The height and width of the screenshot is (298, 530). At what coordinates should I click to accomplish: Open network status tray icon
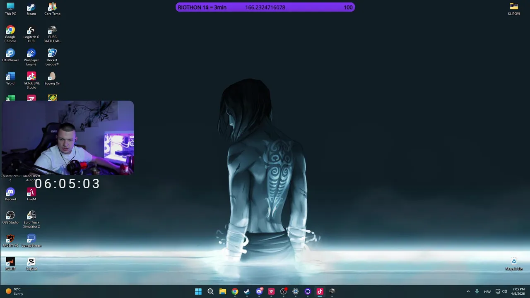[x=498, y=291]
